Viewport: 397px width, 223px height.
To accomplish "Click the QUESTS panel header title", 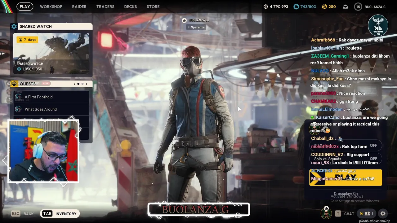I will tap(28, 84).
